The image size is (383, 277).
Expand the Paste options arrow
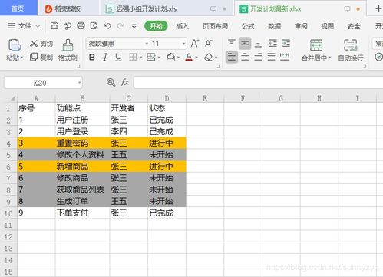tap(22, 58)
